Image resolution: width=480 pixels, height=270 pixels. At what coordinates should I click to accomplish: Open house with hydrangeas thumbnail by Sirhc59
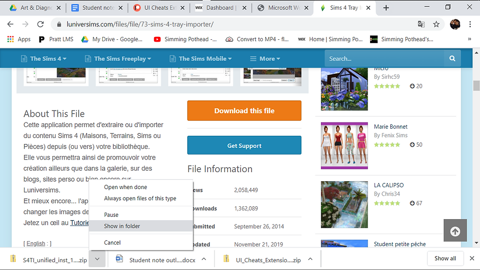coord(344,89)
